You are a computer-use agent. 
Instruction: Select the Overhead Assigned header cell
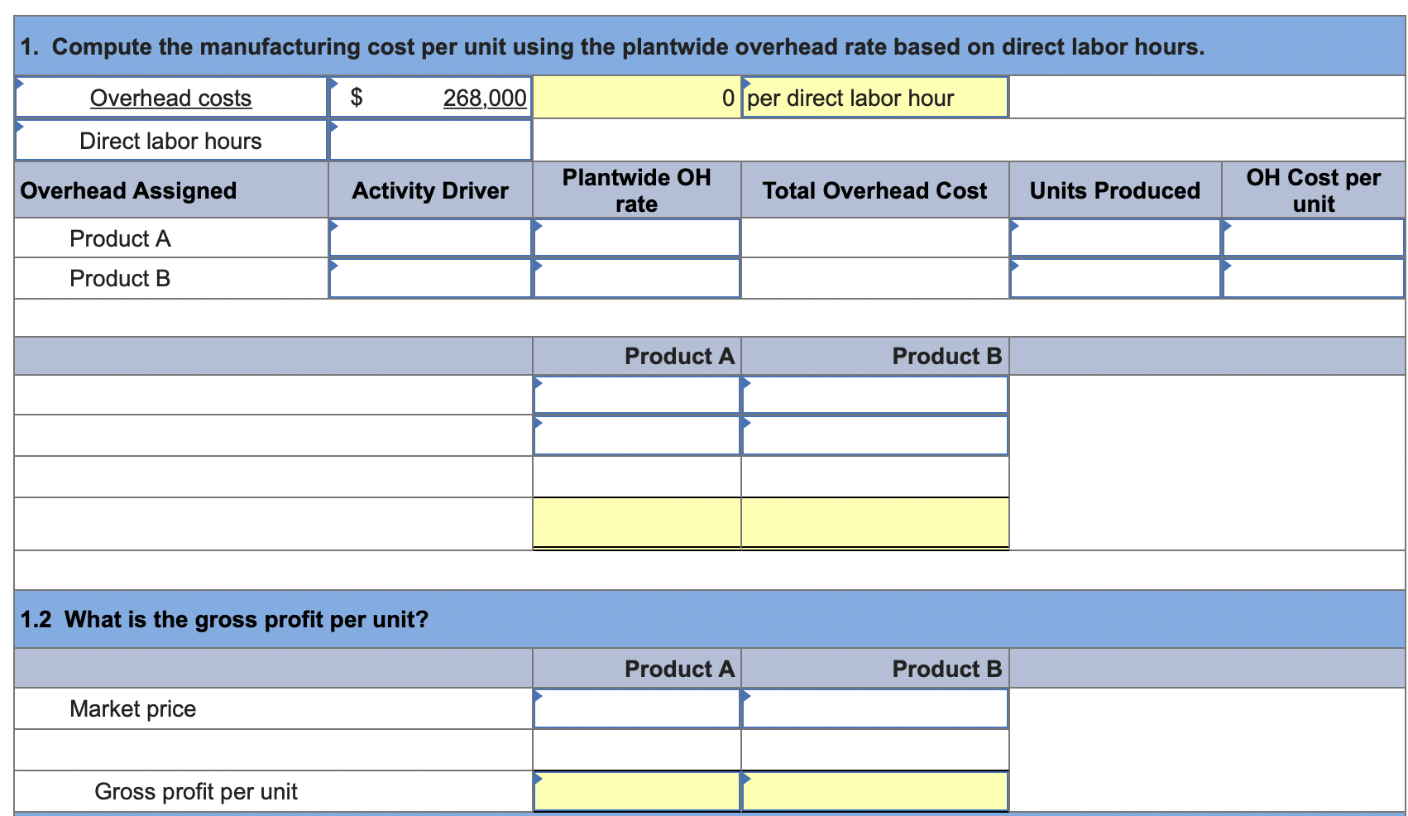pos(129,190)
